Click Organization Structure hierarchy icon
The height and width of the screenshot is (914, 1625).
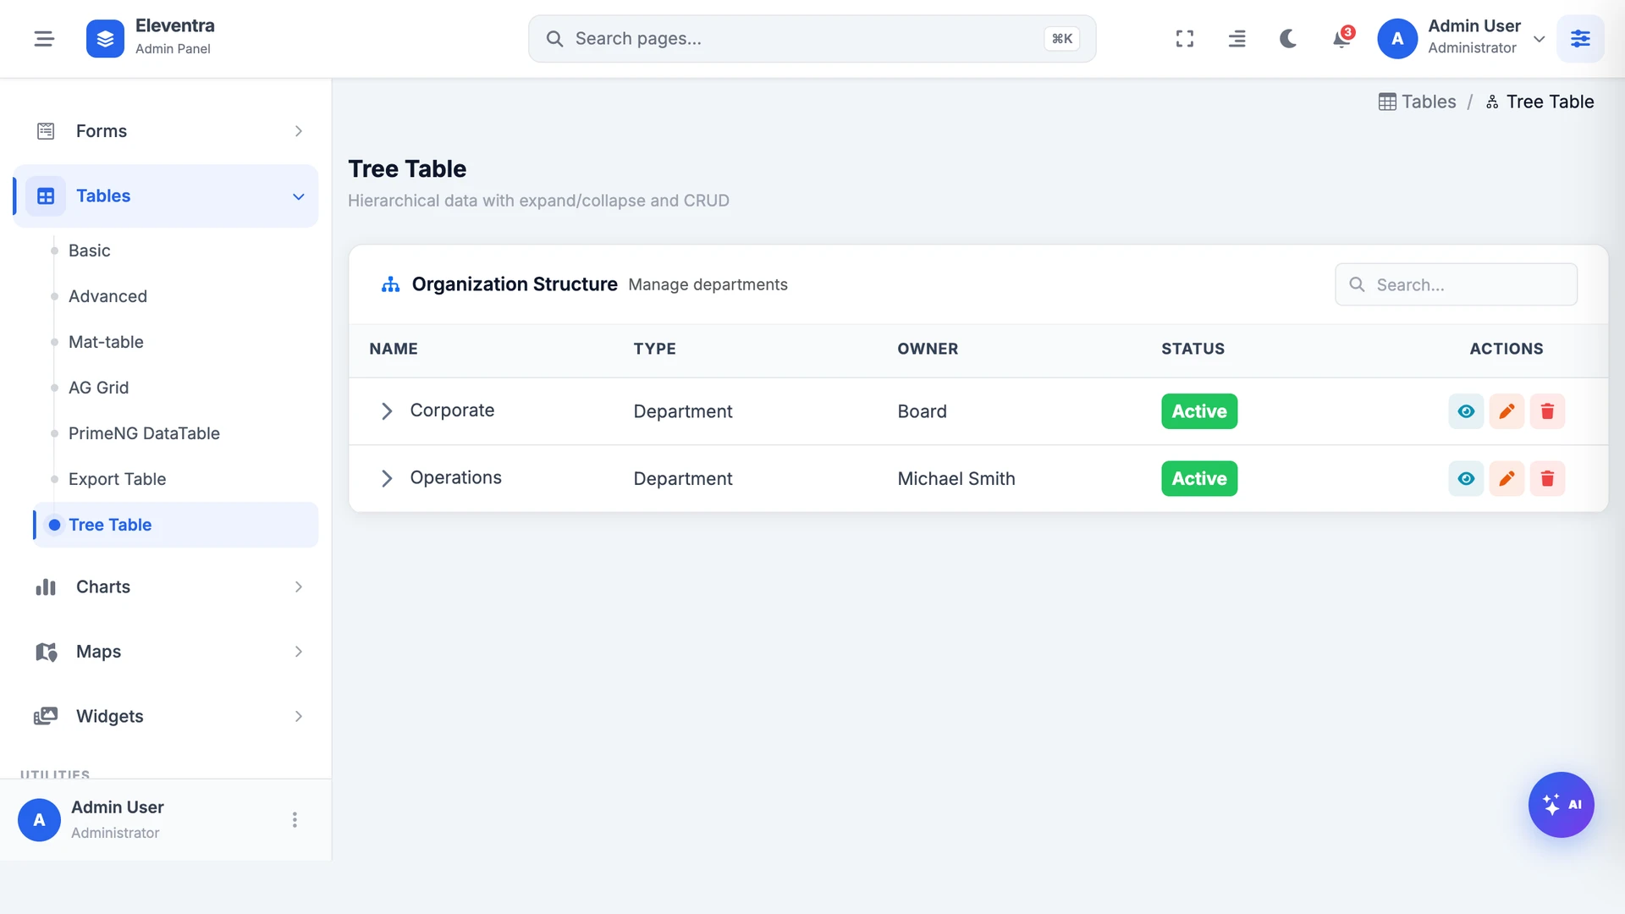click(x=390, y=284)
